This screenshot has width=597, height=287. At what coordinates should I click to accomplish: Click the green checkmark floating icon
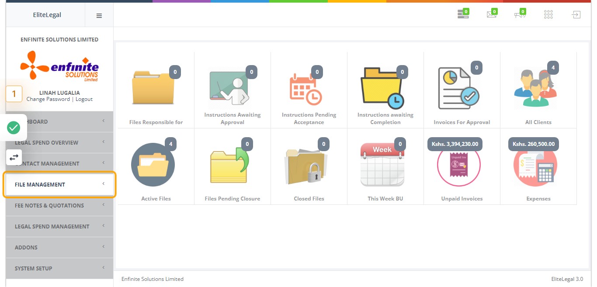(14, 128)
